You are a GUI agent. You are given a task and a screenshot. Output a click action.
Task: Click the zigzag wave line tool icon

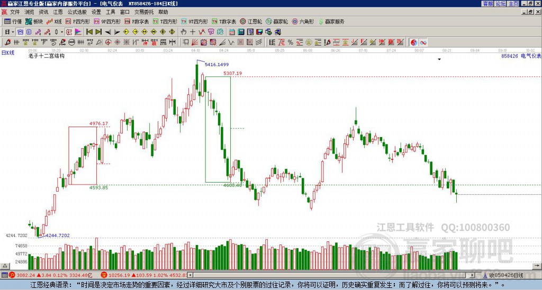coord(231,42)
